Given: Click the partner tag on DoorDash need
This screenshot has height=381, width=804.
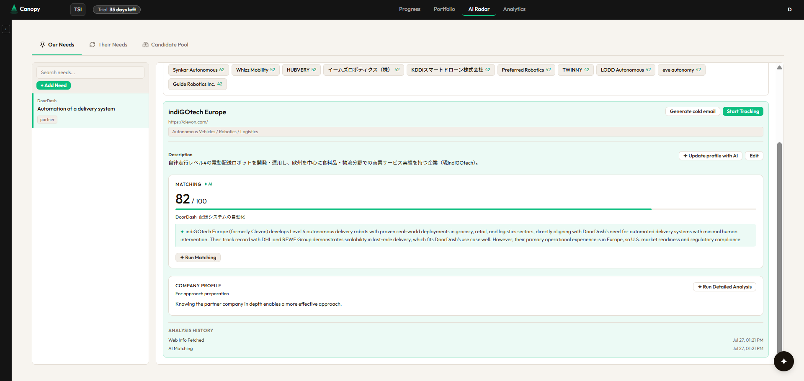Looking at the screenshot, I should click(x=47, y=120).
